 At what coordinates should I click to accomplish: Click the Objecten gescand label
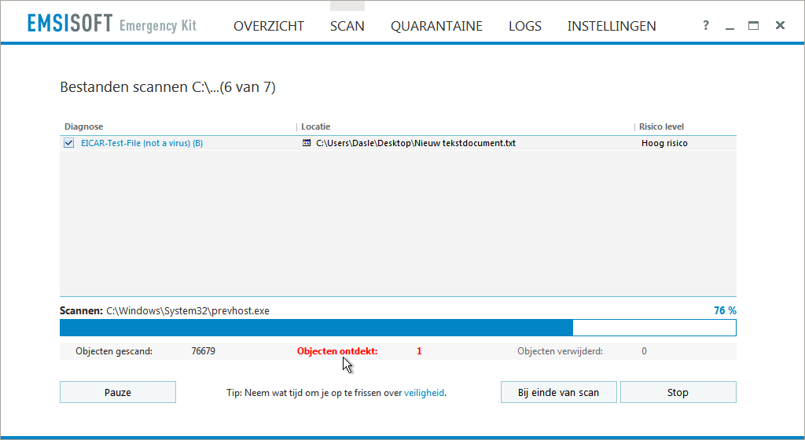click(114, 351)
